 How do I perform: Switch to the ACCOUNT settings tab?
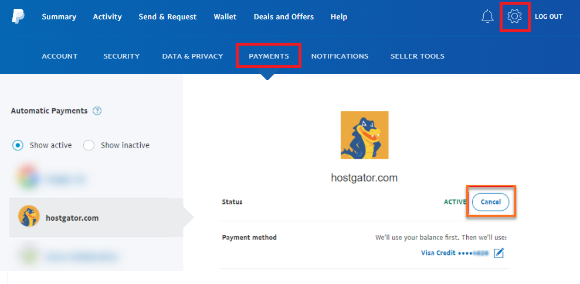click(60, 56)
